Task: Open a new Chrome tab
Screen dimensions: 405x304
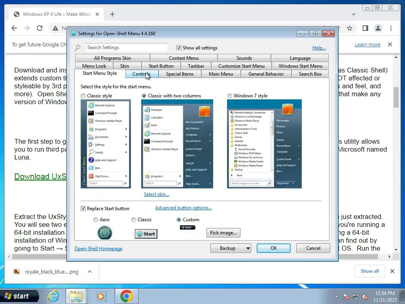Action: (x=112, y=14)
